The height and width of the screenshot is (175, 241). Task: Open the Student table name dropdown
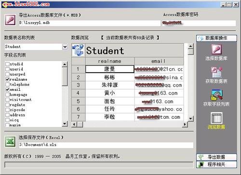(x=65, y=47)
